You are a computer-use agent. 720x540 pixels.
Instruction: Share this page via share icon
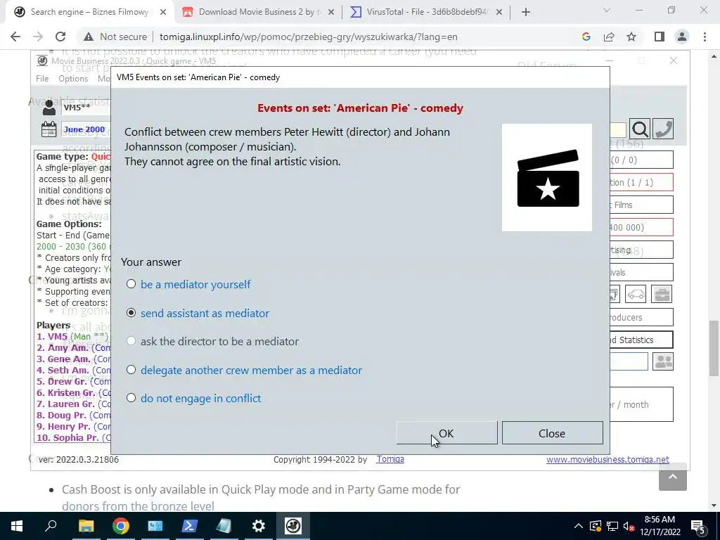[x=609, y=37]
